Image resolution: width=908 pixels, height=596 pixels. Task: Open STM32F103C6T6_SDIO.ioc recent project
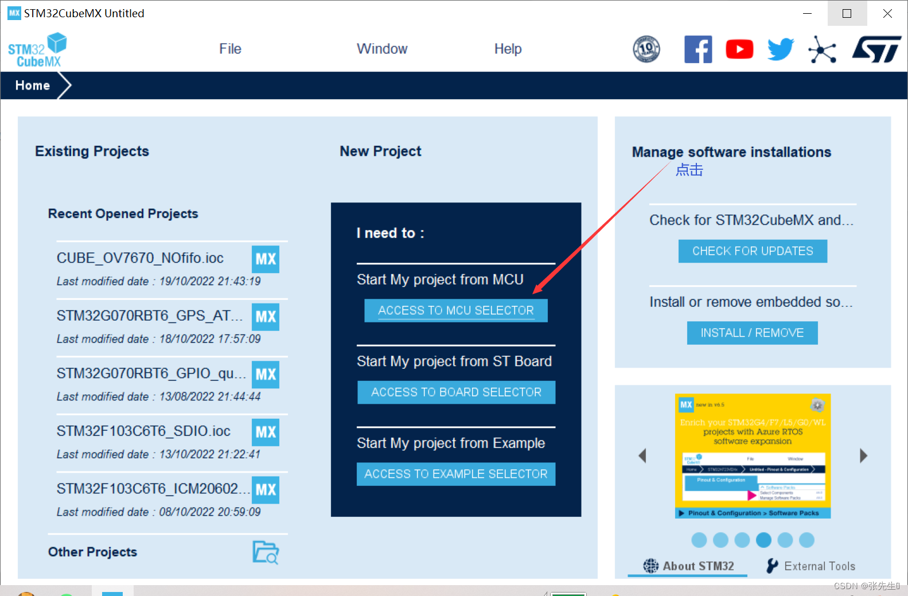[x=143, y=431]
